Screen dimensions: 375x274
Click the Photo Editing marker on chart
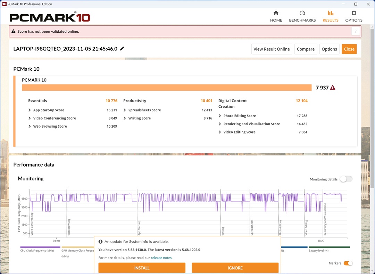[280, 227]
